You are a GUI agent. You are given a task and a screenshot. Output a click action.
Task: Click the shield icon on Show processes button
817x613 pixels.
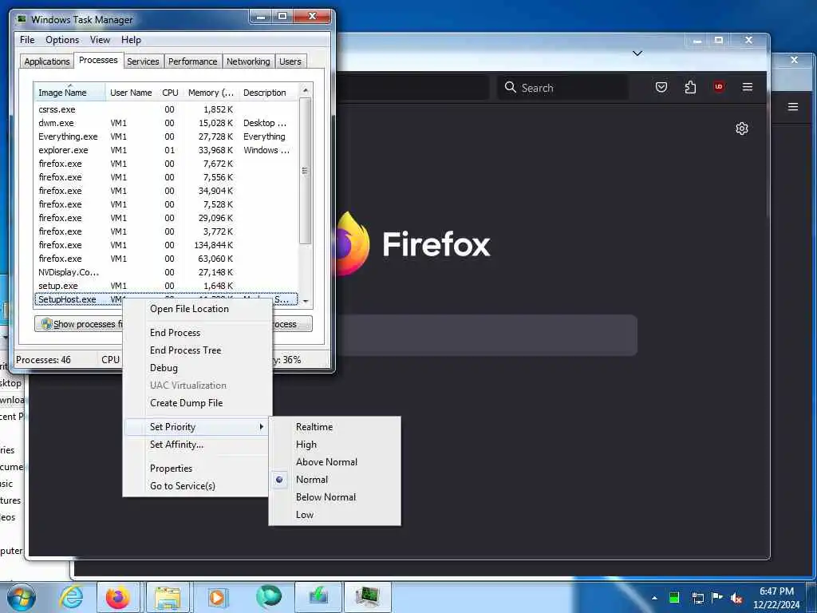46,324
